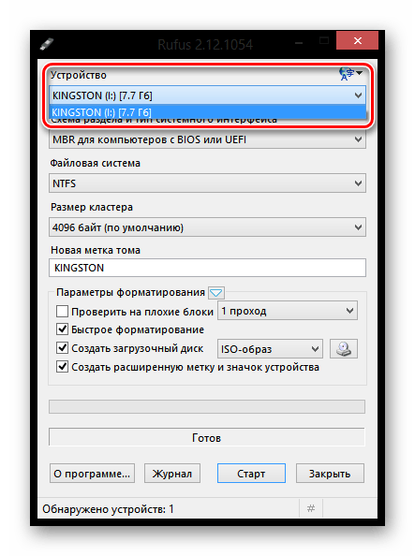Open the NTFS file system dropdown

click(207, 183)
